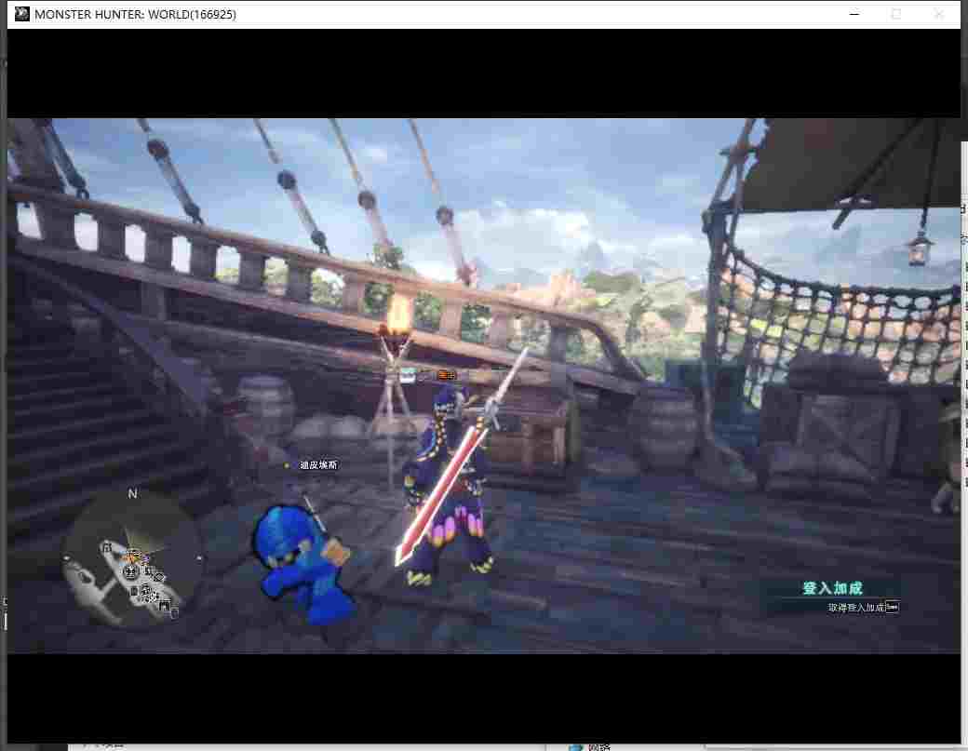Click the 取得登入加成 prompt text

[x=856, y=607]
